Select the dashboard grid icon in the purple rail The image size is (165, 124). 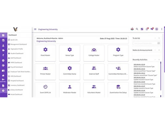pos(3,35)
